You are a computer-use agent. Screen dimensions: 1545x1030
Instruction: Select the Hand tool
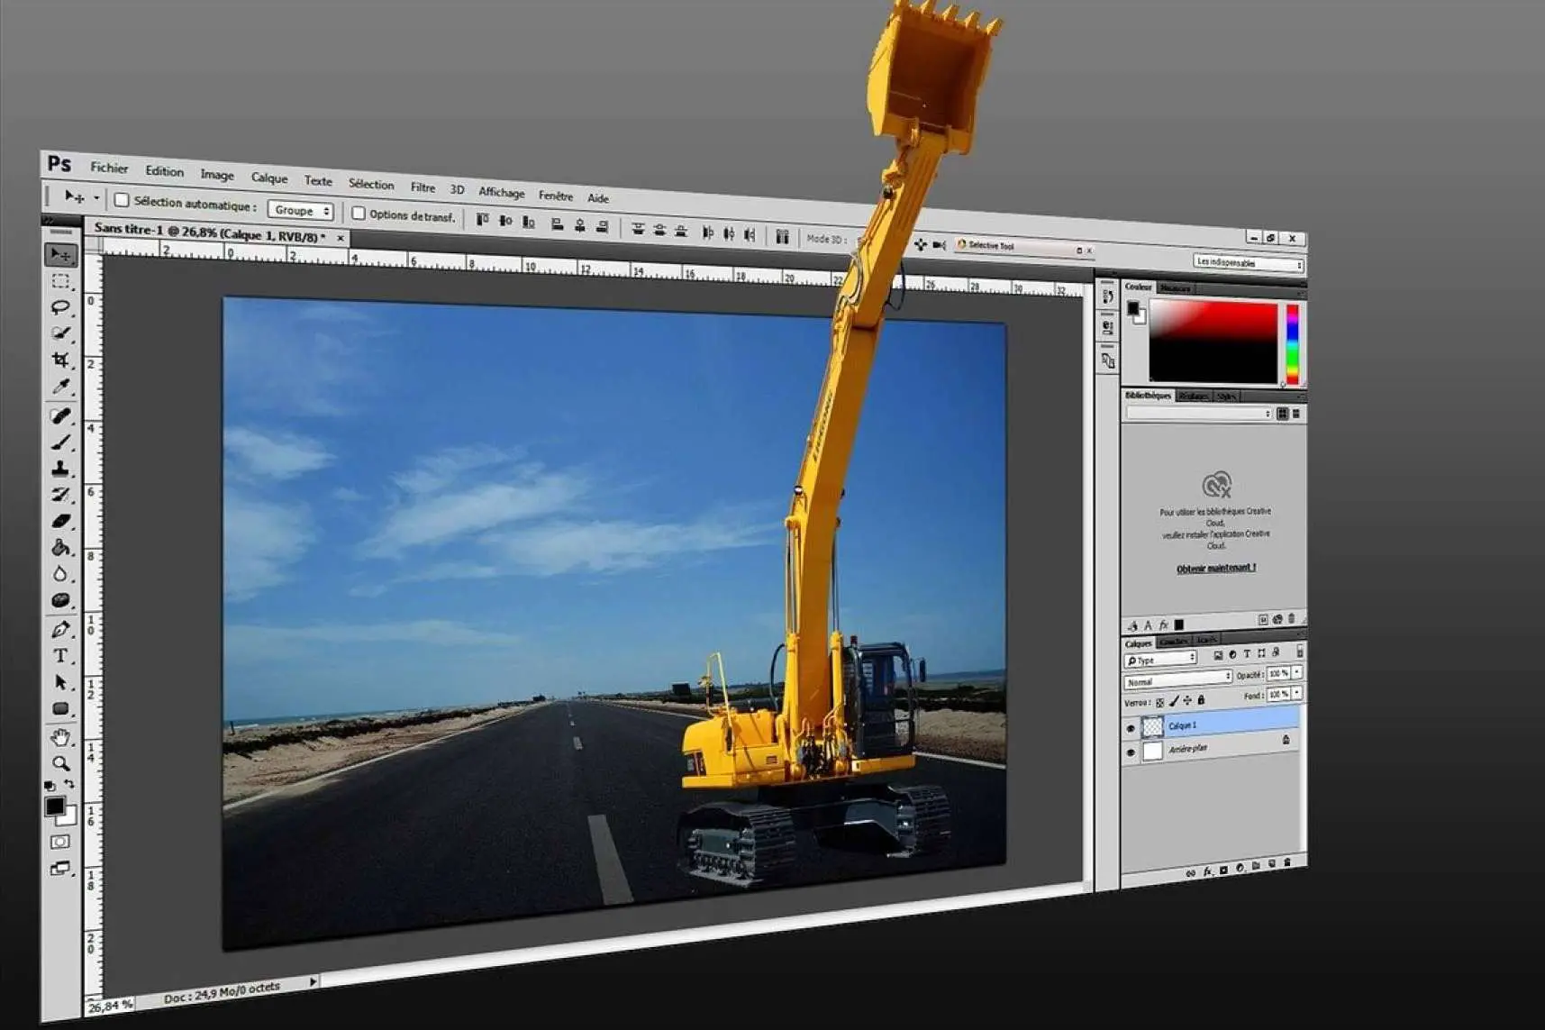pos(60,738)
